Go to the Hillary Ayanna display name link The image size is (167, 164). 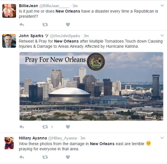33,138
